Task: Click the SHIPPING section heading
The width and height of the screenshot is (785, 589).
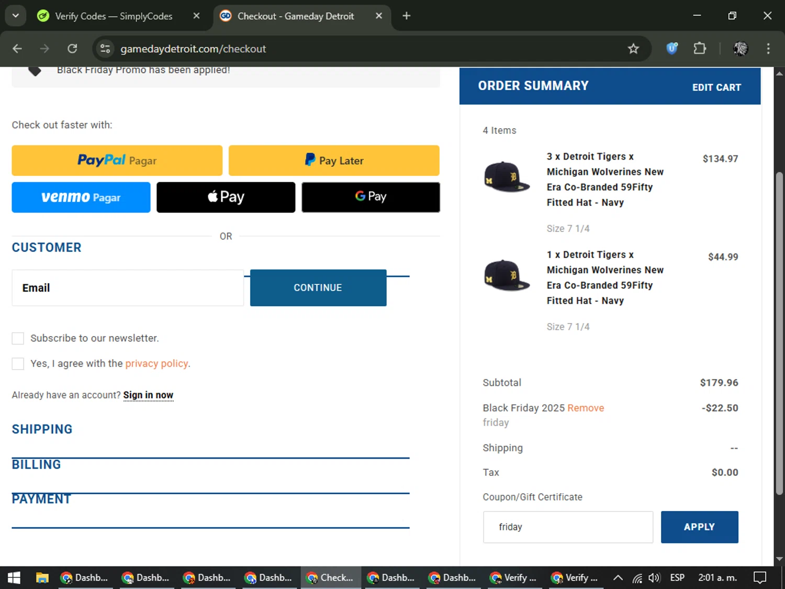Action: (x=42, y=429)
